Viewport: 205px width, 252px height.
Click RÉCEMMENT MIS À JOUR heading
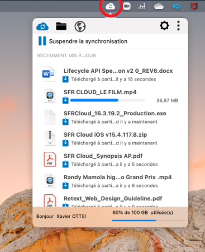tap(66, 55)
